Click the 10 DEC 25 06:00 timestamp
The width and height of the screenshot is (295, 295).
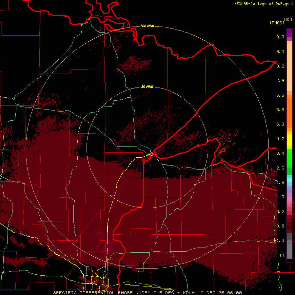pyautogui.click(x=220, y=293)
